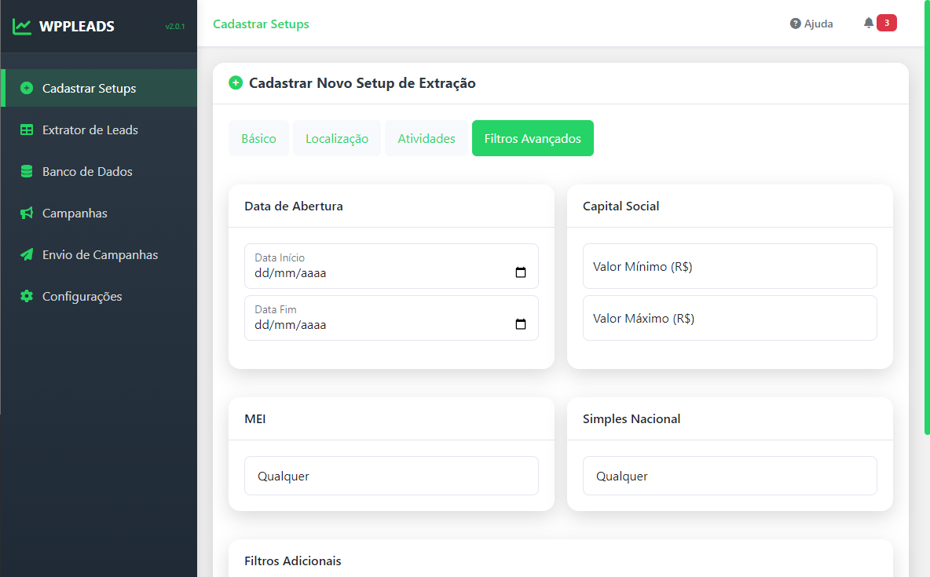The width and height of the screenshot is (930, 577).
Task: Select the Envio de Campanhas paper plane icon
Action: point(27,254)
